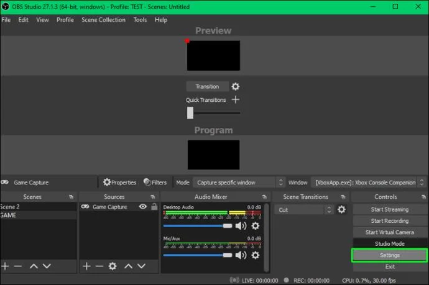Open Properties of Game Capture source
Viewport: 429px width, 285px height.
[x=119, y=183]
